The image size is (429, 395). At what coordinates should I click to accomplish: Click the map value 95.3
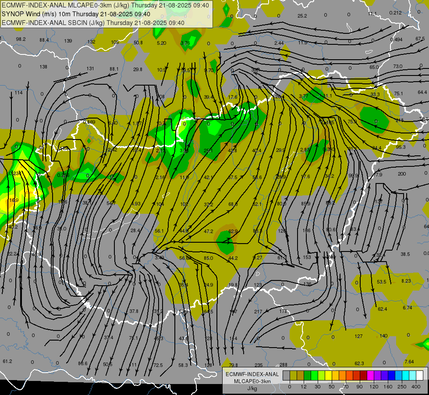pyautogui.click(x=401, y=147)
